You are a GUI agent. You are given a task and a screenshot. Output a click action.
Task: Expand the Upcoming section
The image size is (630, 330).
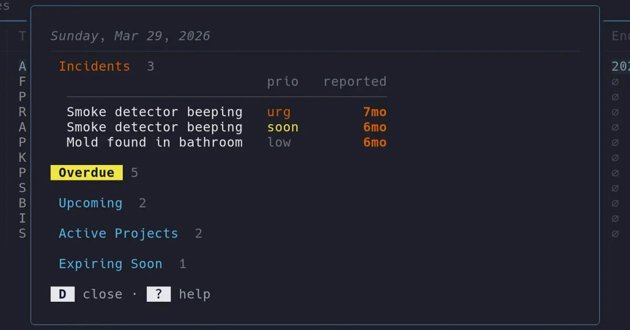point(90,203)
